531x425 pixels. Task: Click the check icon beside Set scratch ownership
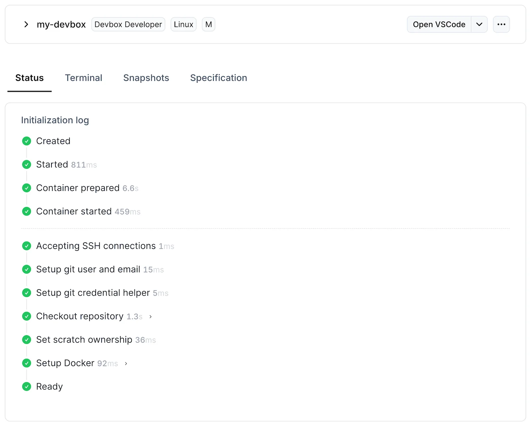click(27, 340)
